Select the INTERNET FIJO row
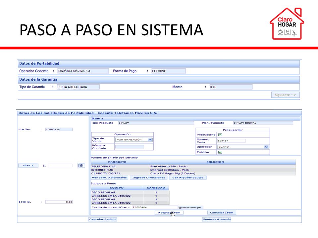The width and height of the screenshot is (318, 238). (x=193, y=170)
